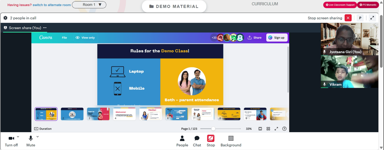This screenshot has width=384, height=150.
Task: Click Live Classroom Support button
Action: 340,5
